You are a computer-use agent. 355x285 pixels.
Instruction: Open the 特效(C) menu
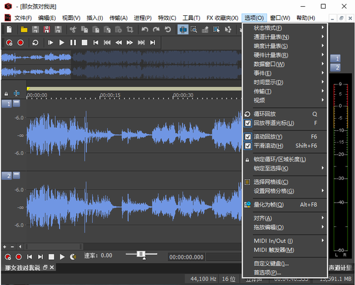point(167,18)
